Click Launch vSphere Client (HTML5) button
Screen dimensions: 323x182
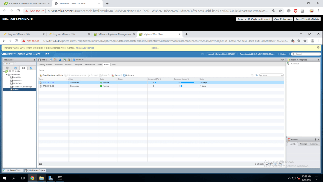[x=221, y=54]
